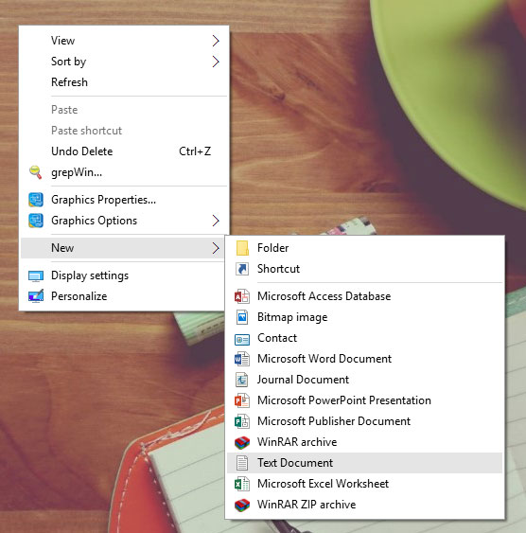This screenshot has width=526, height=533.
Task: Create a Microsoft PowerPoint Presentation
Action: point(365,400)
